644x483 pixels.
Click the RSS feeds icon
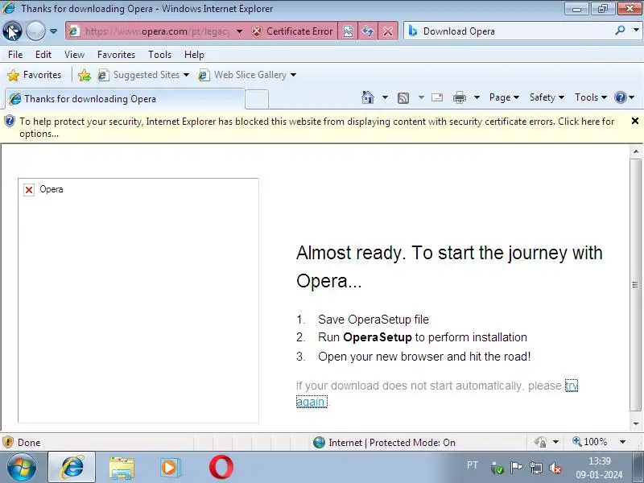pos(403,97)
